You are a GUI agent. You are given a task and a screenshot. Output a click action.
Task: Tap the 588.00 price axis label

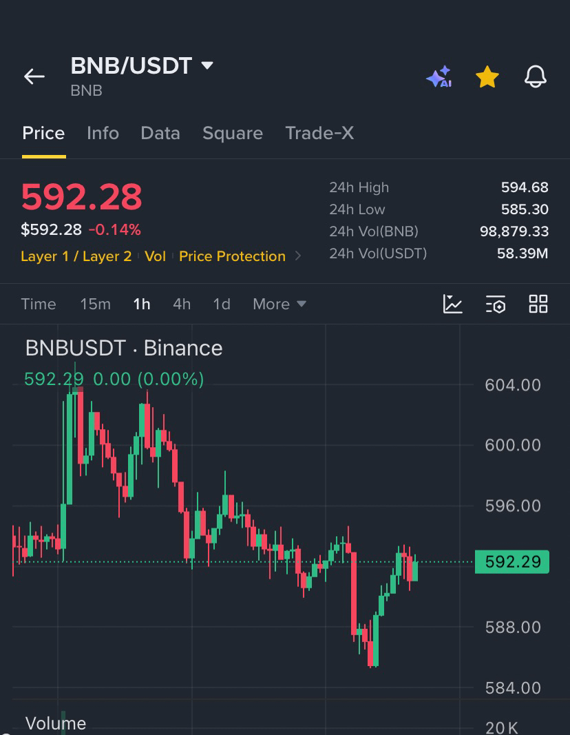click(x=513, y=627)
